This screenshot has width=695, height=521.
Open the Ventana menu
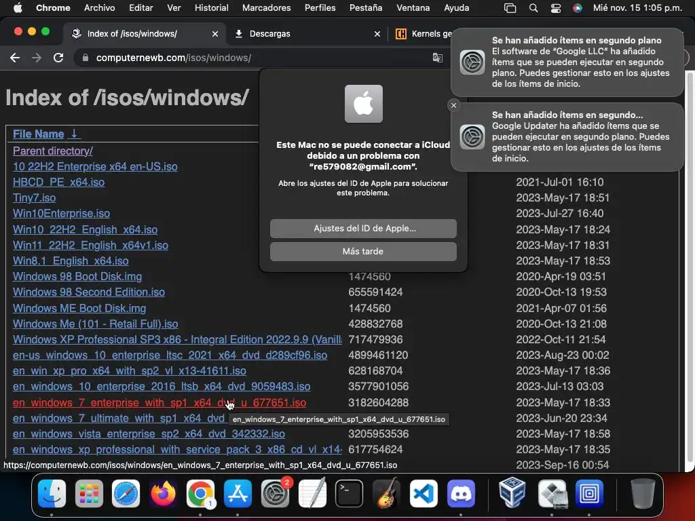[413, 8]
